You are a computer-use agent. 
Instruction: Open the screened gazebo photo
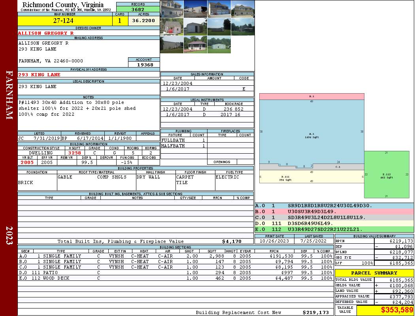[x=195, y=45]
